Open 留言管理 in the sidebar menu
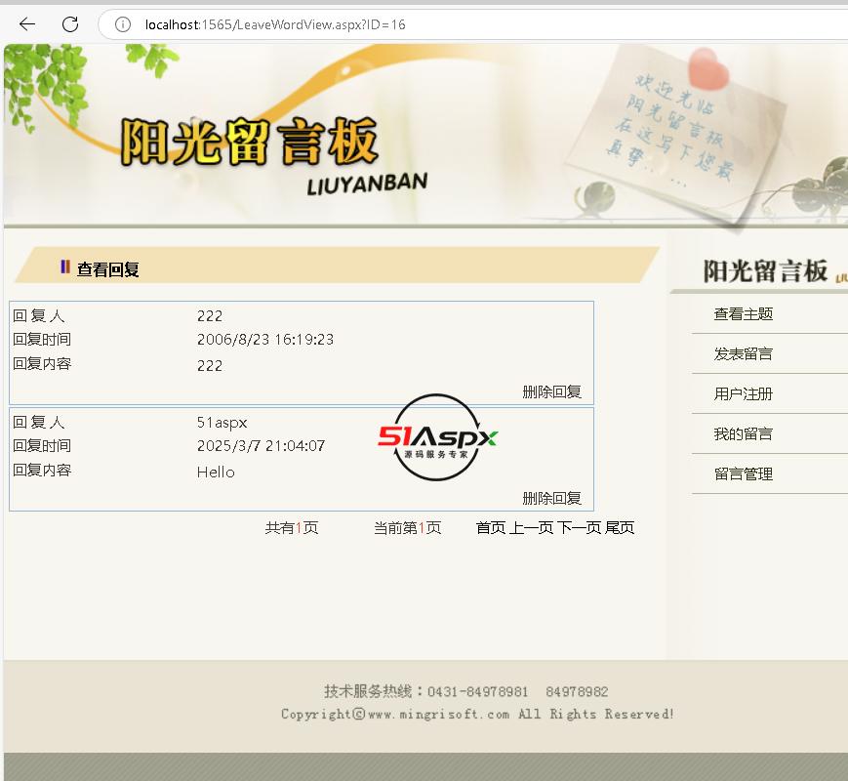The image size is (848, 781). click(x=743, y=474)
